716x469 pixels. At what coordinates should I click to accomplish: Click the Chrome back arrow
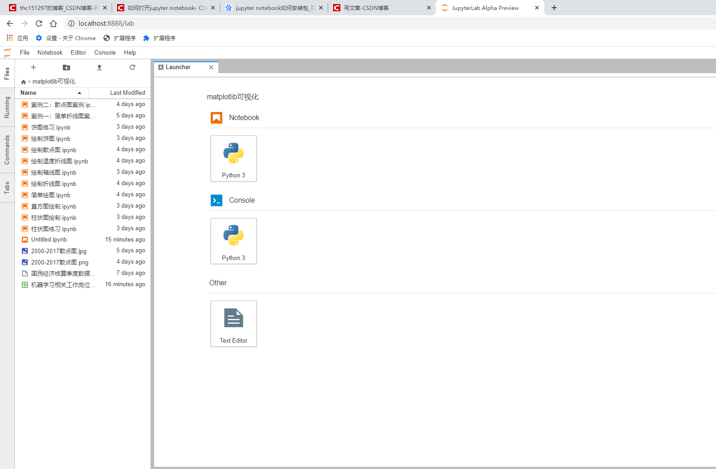pyautogui.click(x=10, y=23)
